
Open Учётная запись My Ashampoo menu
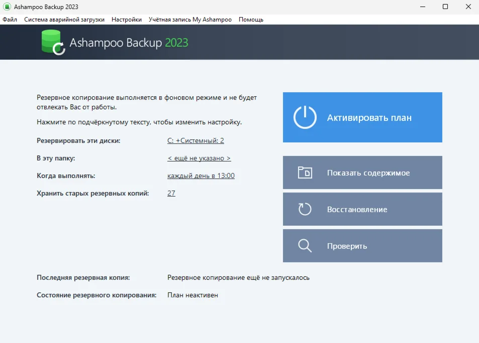coord(190,20)
